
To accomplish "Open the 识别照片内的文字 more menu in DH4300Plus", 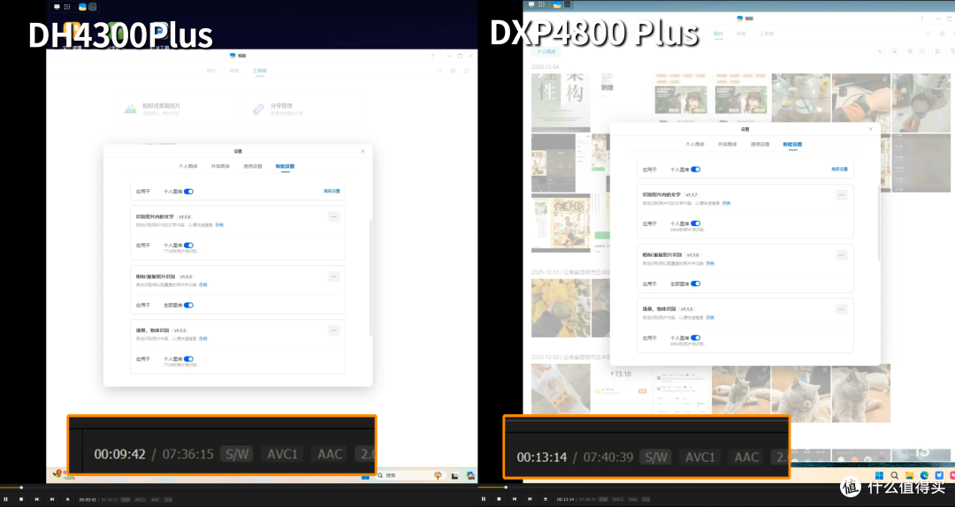I will pos(333,216).
